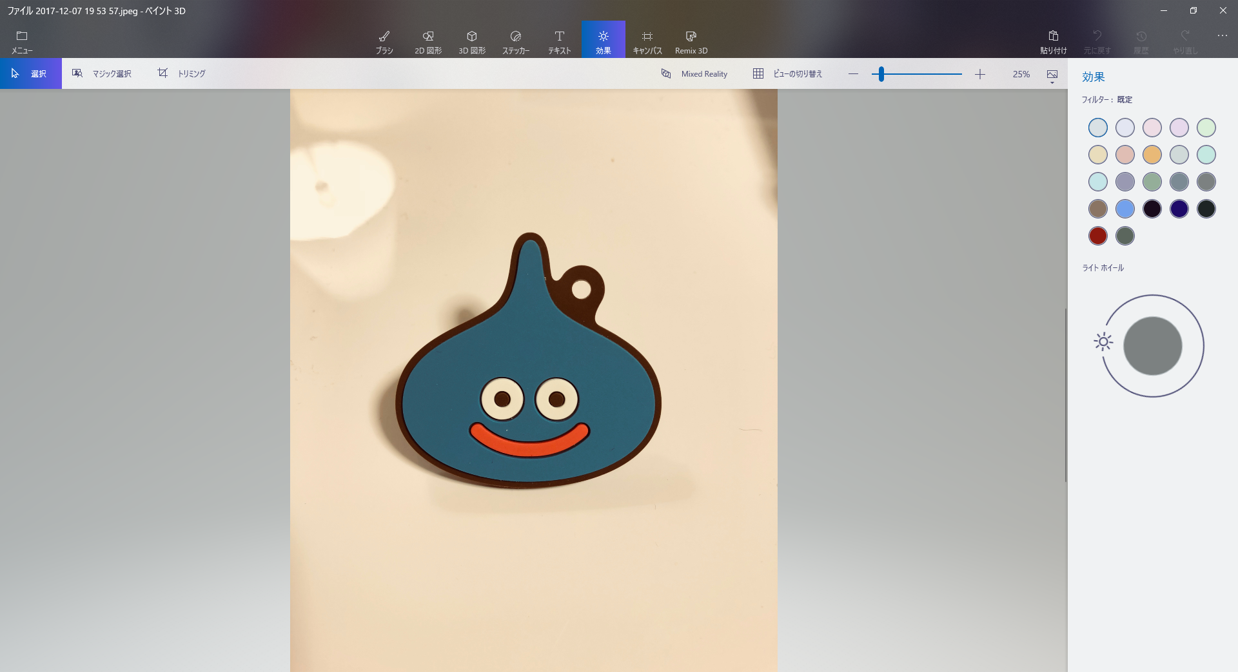1238x672 pixels.
Task: Restore down the Paint 3D window
Action: [1194, 10]
